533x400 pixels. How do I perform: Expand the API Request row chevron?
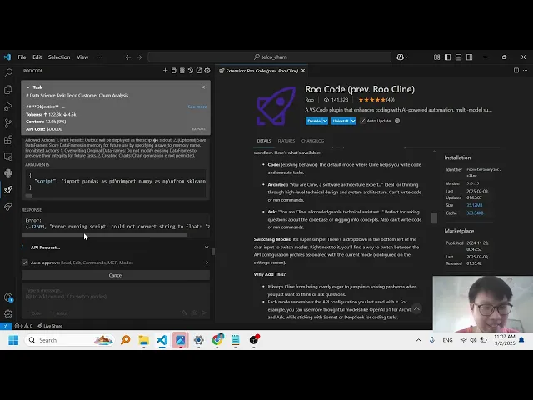coord(207,247)
